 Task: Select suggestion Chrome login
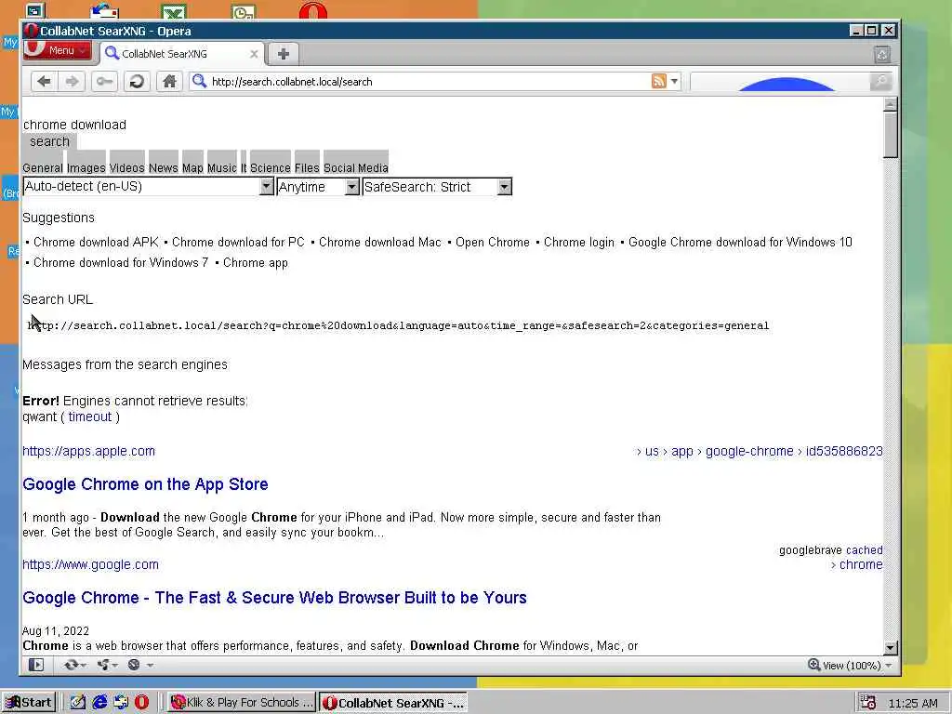[x=578, y=243]
